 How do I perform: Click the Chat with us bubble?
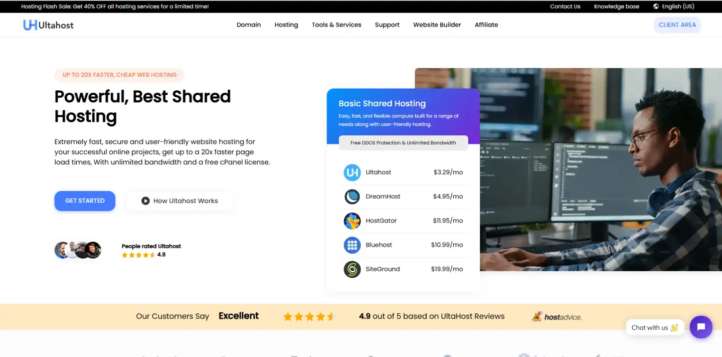tap(655, 327)
